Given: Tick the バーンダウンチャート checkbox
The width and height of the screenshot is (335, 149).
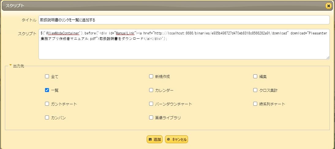Looking at the screenshot, I should click(151, 104).
